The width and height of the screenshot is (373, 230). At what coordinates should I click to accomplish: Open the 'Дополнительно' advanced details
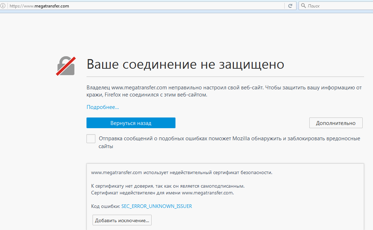click(x=336, y=123)
